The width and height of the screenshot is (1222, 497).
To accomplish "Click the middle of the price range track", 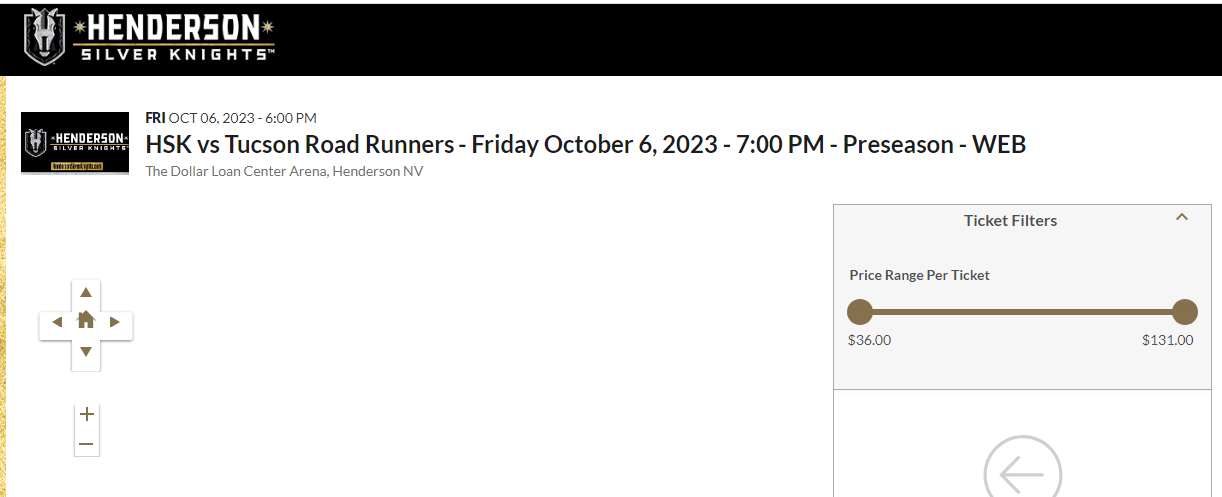I will coord(1022,312).
